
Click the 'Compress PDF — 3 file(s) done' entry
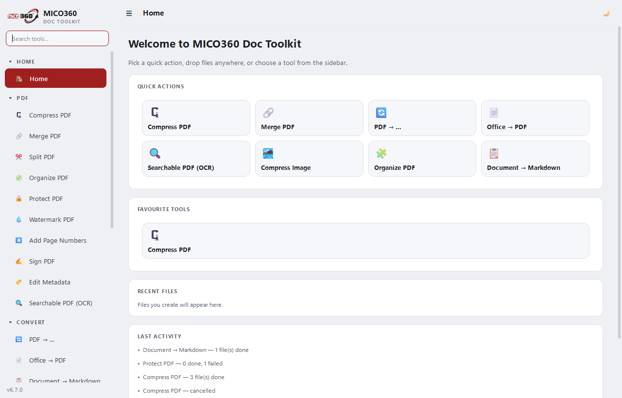[184, 377]
